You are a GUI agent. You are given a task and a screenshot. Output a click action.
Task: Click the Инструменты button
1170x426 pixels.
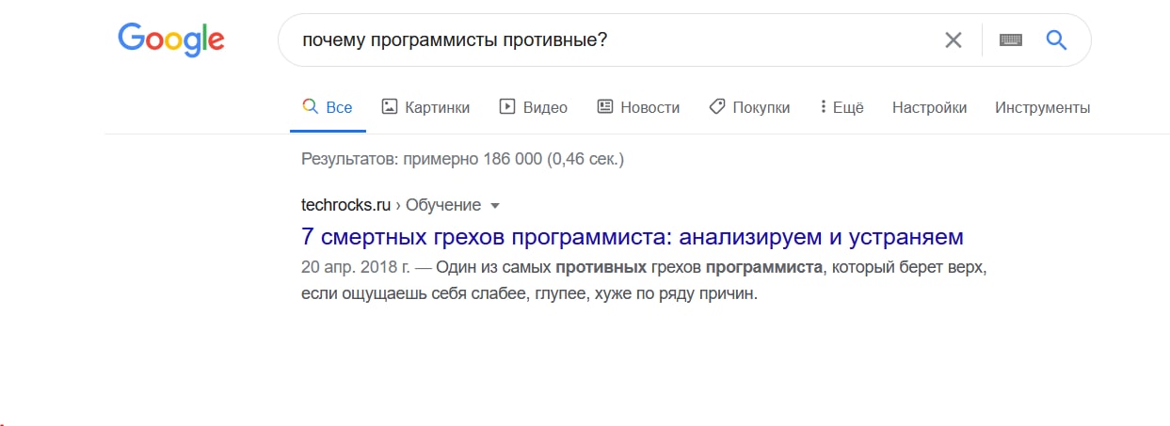point(1042,107)
